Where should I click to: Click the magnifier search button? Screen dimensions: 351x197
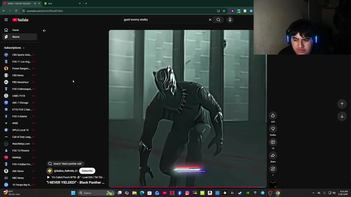click(218, 20)
